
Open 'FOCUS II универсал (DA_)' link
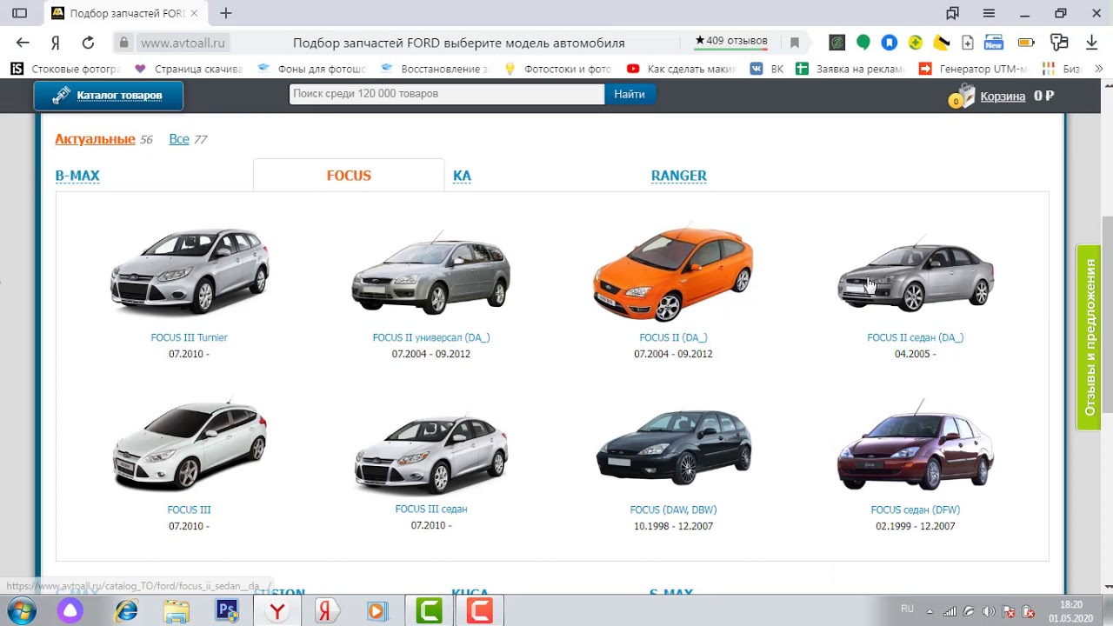pyautogui.click(x=431, y=337)
